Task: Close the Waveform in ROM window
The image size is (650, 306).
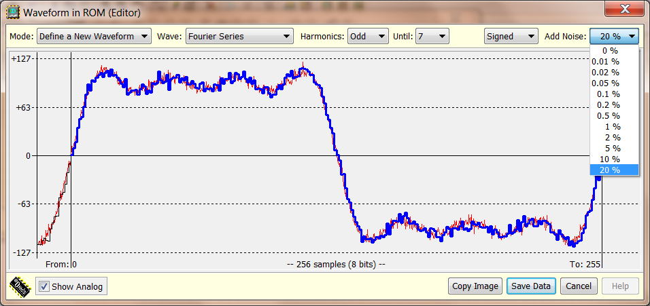Action: point(625,9)
